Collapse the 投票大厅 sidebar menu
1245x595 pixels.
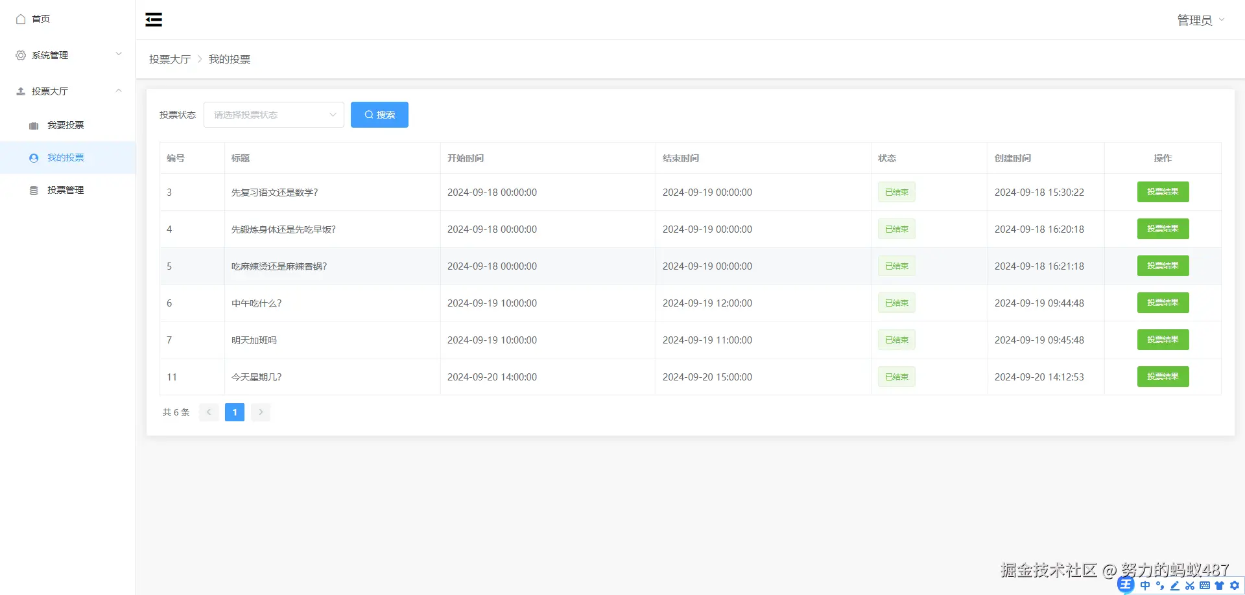[x=67, y=91]
